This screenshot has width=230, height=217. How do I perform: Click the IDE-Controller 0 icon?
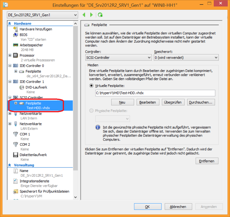[x=16, y=66]
